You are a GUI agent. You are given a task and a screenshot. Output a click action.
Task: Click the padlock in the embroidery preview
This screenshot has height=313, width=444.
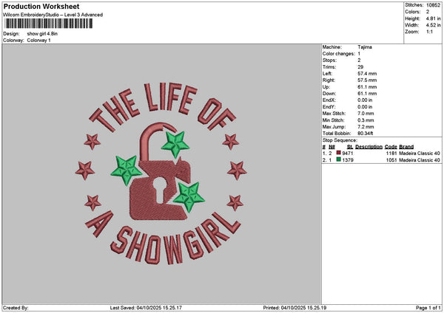pyautogui.click(x=161, y=172)
